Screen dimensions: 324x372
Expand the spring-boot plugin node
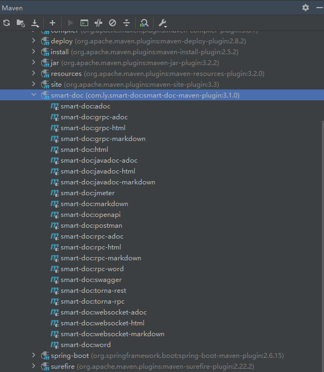(34, 355)
